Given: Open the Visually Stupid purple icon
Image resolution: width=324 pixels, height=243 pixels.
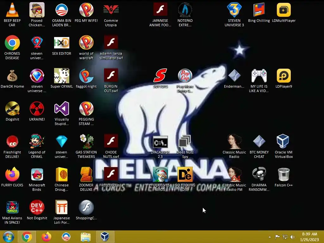Looking at the screenshot, I should pos(62,109).
